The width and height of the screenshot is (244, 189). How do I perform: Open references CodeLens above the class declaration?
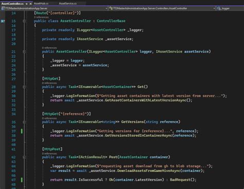(41, 17)
